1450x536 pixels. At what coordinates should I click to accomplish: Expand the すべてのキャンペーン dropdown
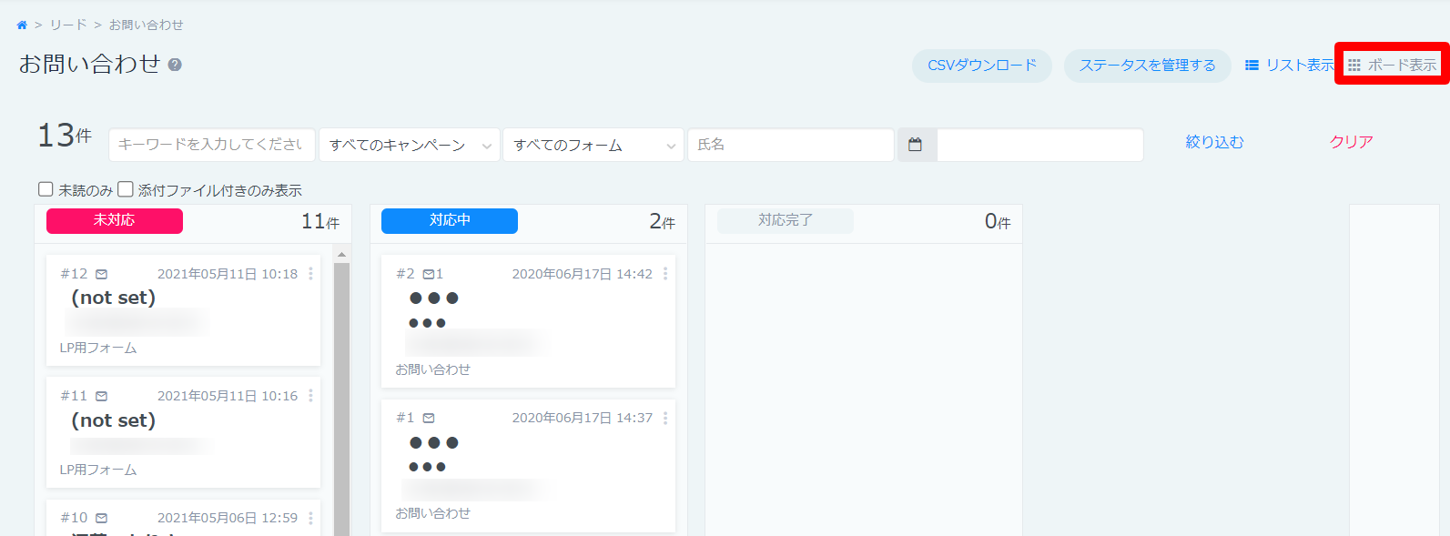410,145
